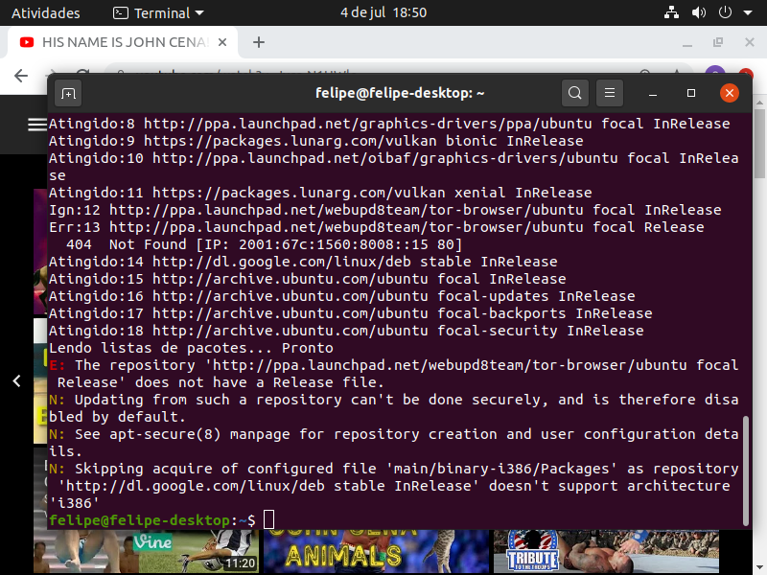Click the Atingido:18 focal-security line
767x575 pixels.
pyautogui.click(x=346, y=331)
